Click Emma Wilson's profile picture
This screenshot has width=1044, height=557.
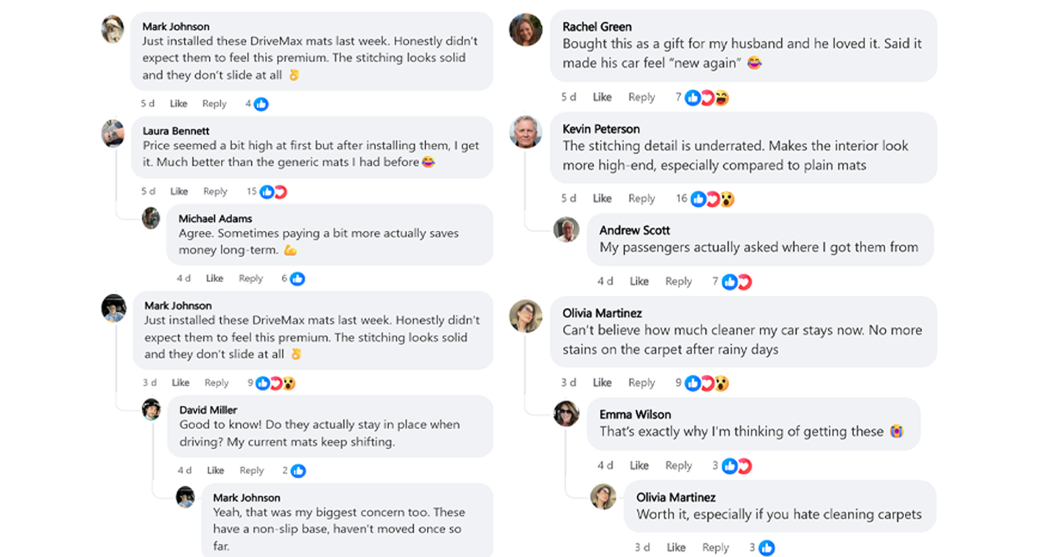click(x=566, y=413)
